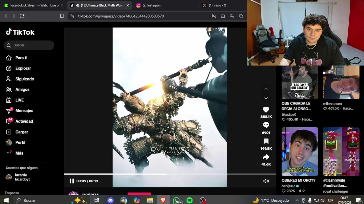Open Task View on taskbar
Image resolution: width=364 pixels, height=204 pixels.
tap(97, 200)
